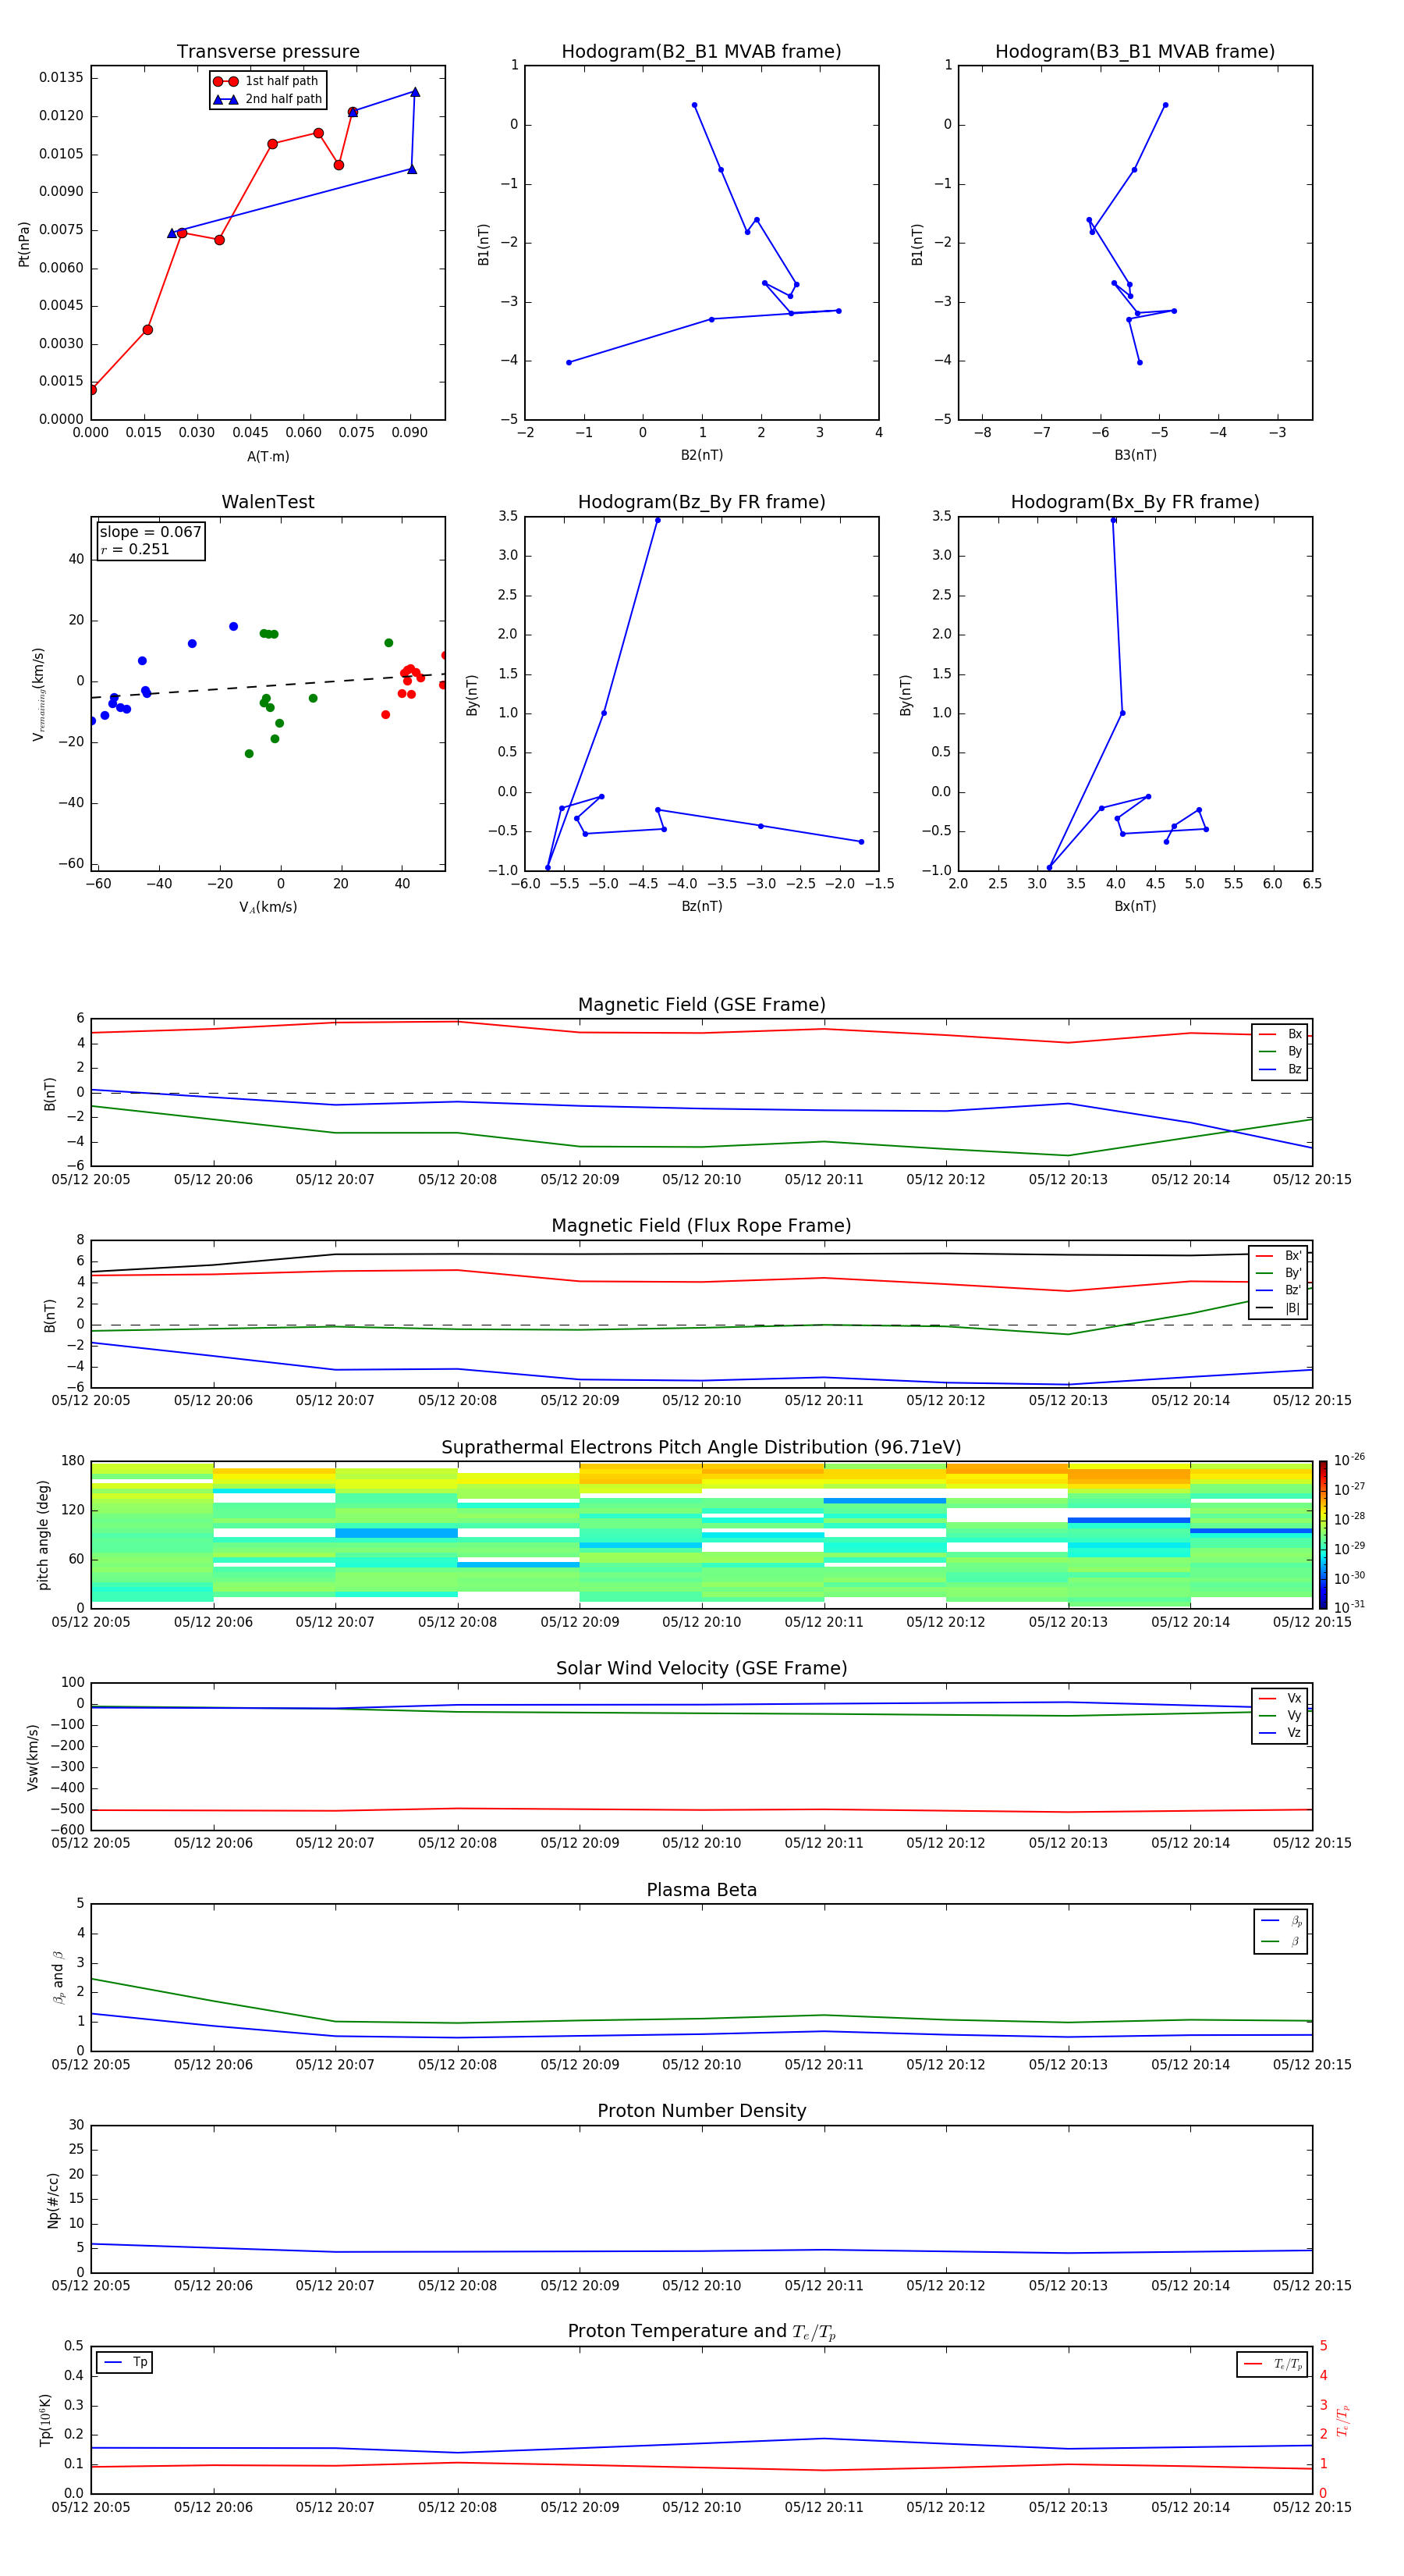Click the Te/Tp legend entry
The image size is (1404, 2576).
tap(1273, 2364)
